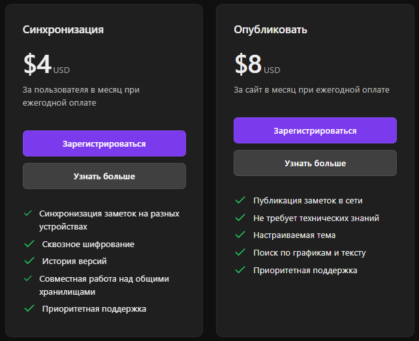Viewport: 419px width, 341px height.
Task: Click the checkmark next to "Публикация заметок в сети"
Action: point(240,200)
